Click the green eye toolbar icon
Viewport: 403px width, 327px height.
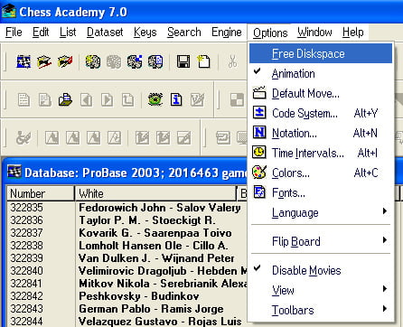155,99
